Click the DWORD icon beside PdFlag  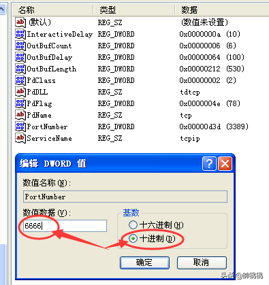click(20, 103)
